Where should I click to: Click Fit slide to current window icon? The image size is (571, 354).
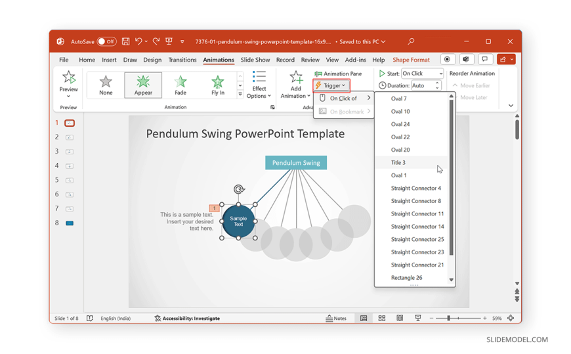point(511,319)
